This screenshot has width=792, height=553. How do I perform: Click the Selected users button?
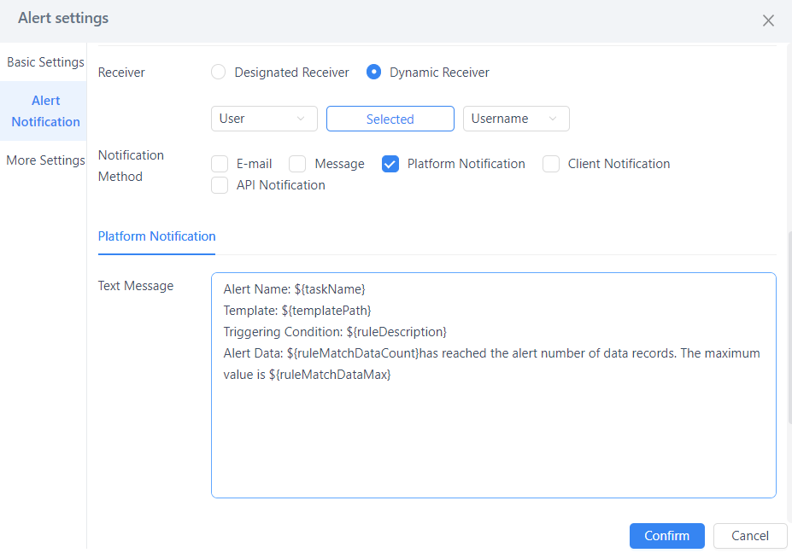pyautogui.click(x=390, y=119)
